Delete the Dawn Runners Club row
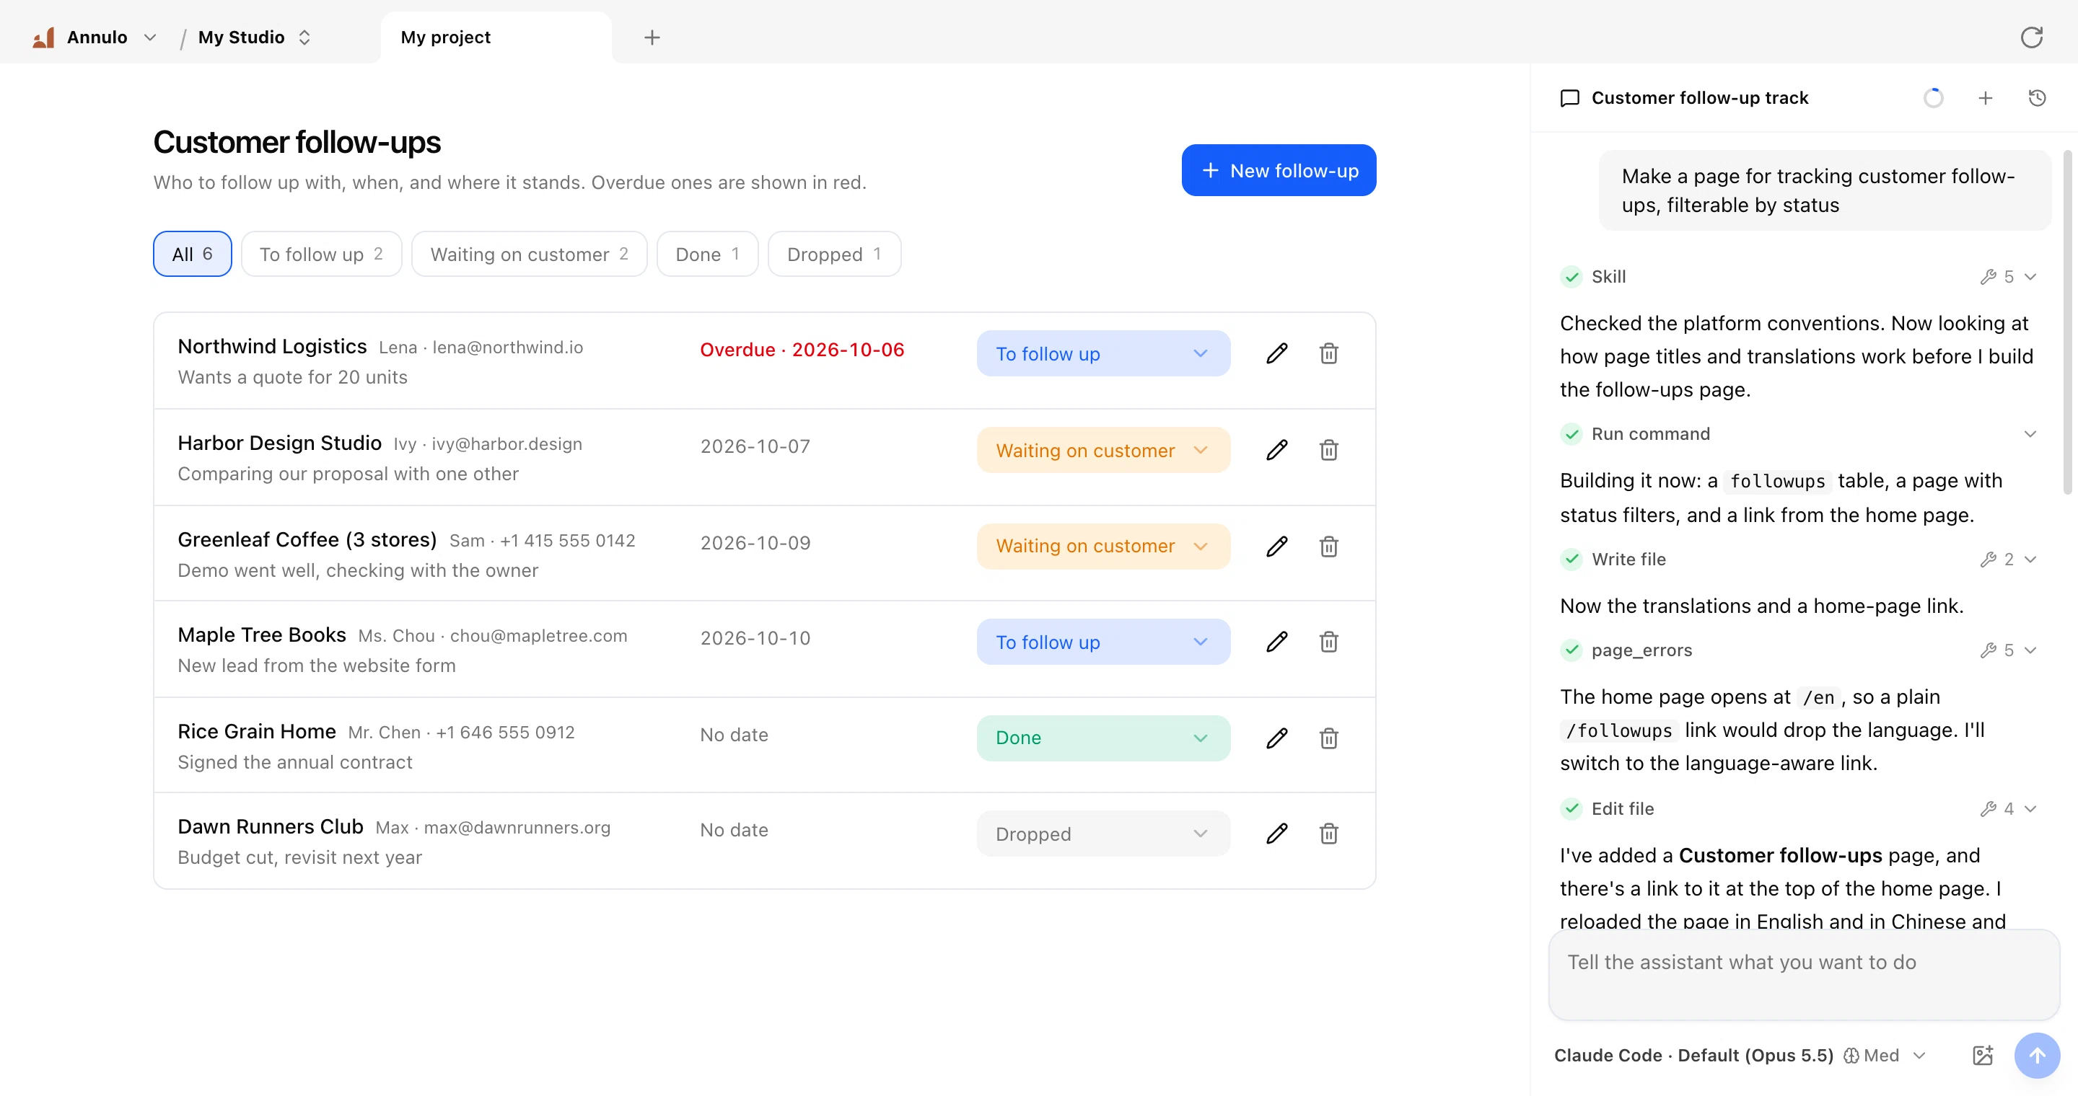 pyautogui.click(x=1328, y=834)
